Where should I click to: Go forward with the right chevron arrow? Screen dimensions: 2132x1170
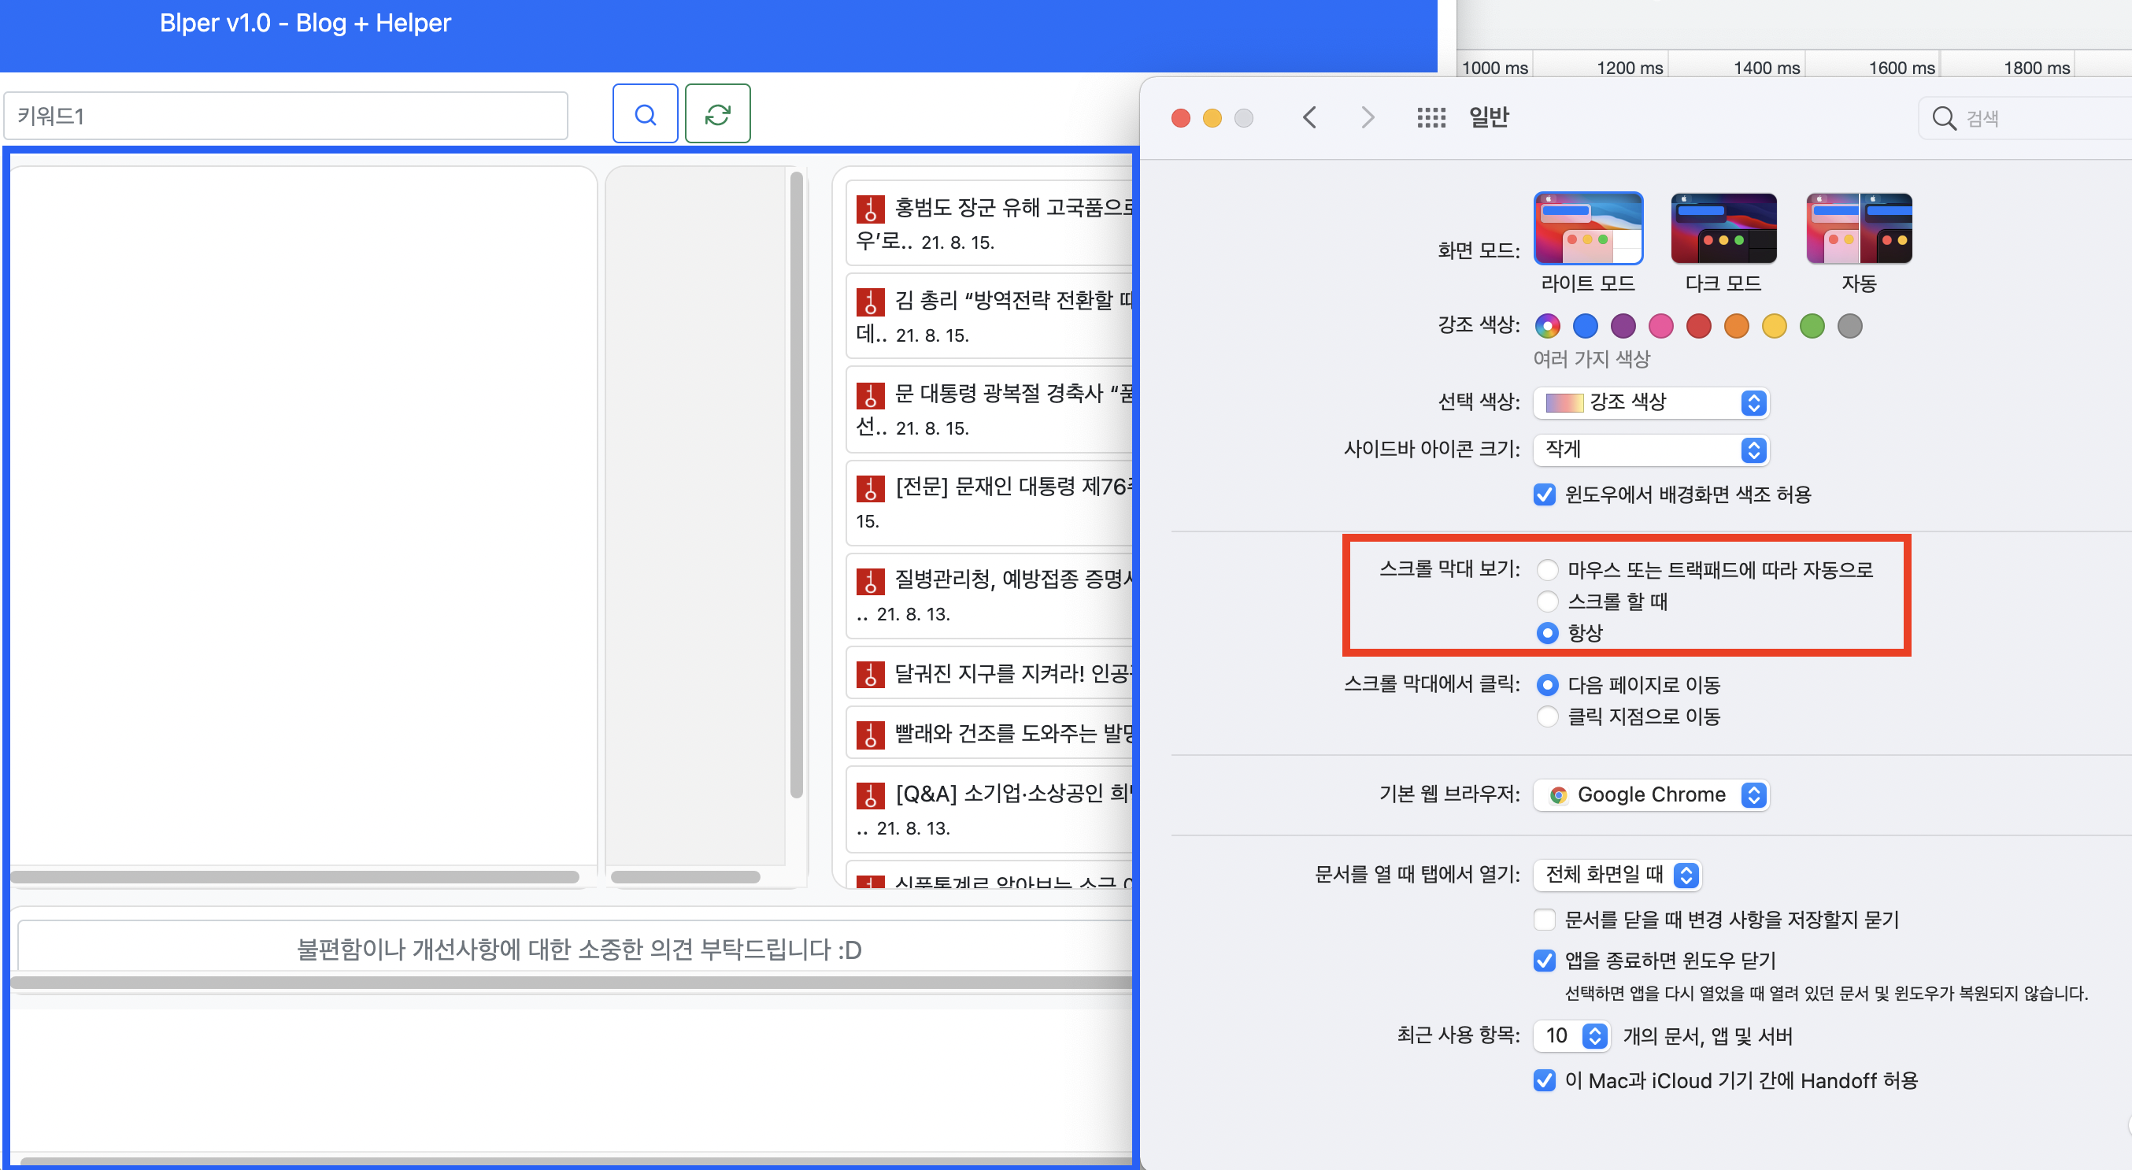(1368, 117)
